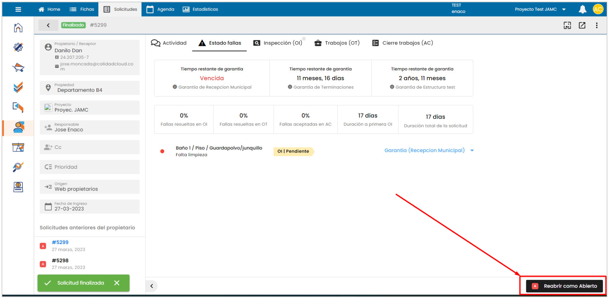The height and width of the screenshot is (299, 609).
Task: Click info icon for Garantía de Terminaciones
Action: (290, 87)
